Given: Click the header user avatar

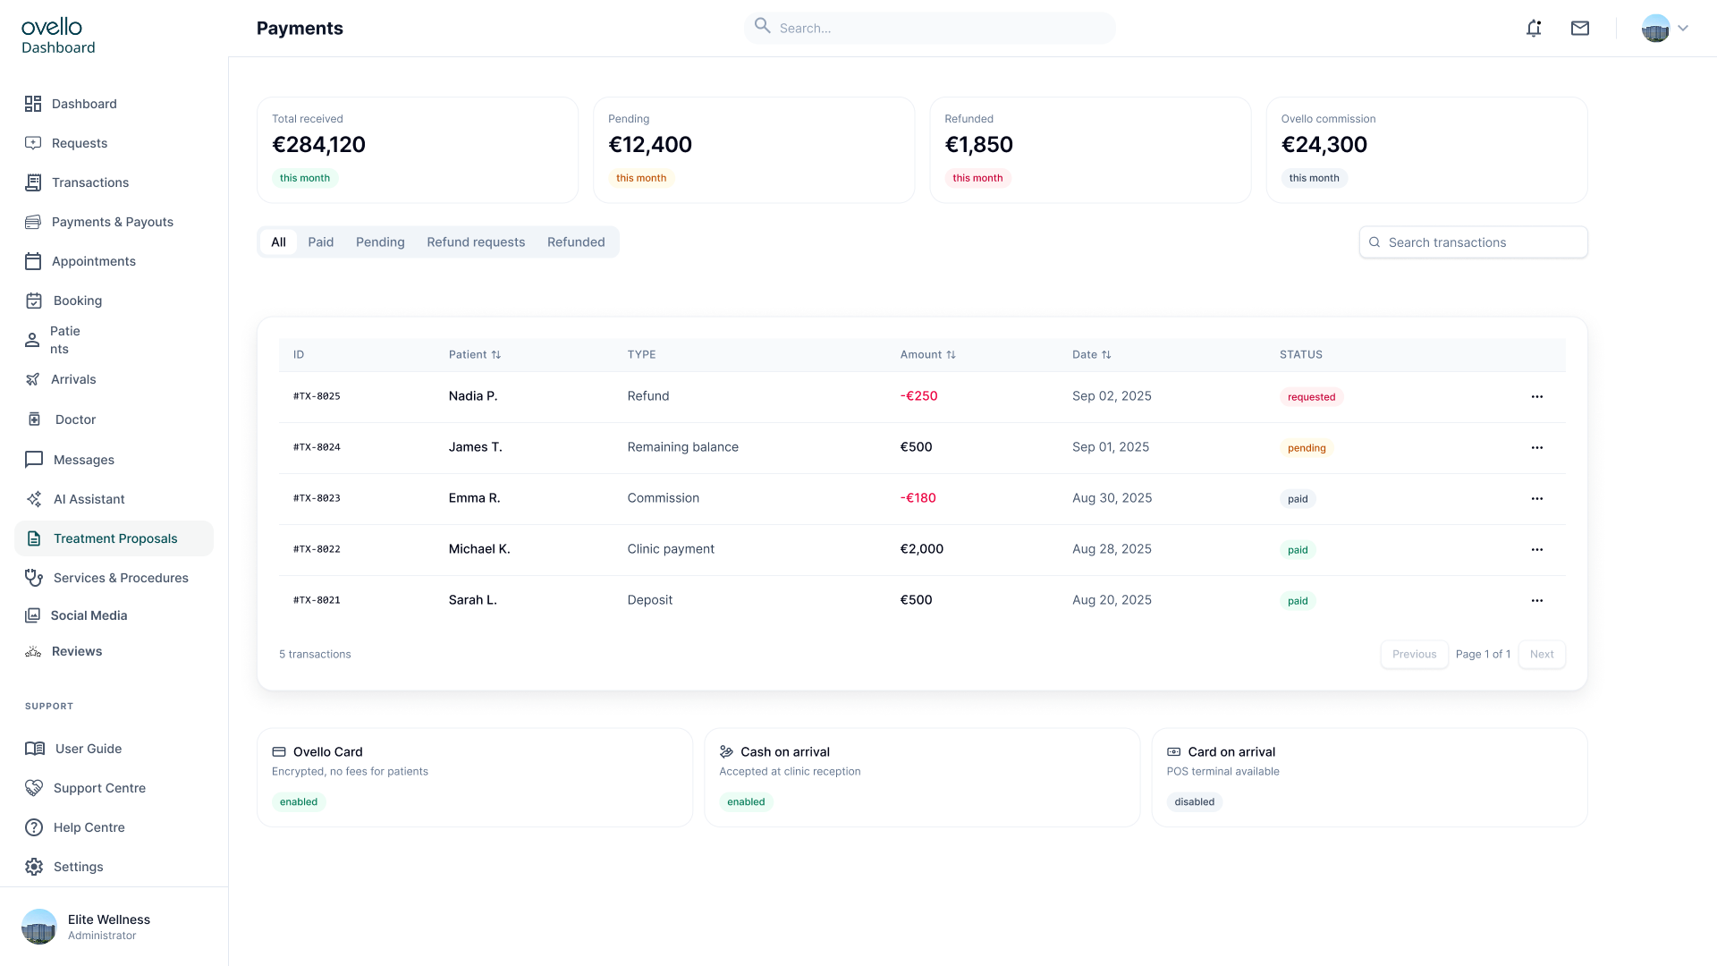Looking at the screenshot, I should tap(1656, 29).
